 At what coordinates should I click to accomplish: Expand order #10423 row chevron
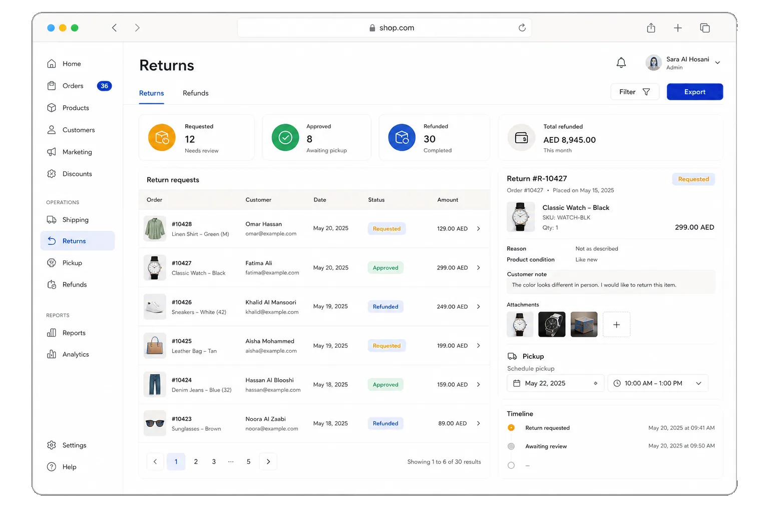[479, 423]
